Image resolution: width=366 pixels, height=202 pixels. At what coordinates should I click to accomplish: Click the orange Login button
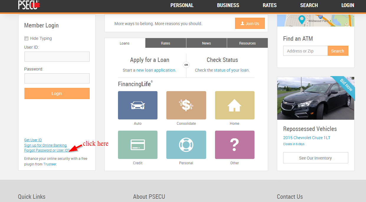pyautogui.click(x=57, y=93)
